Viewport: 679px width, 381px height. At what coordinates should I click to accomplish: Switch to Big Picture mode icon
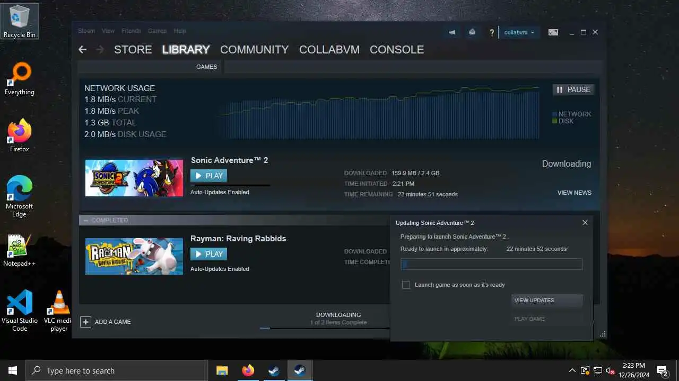click(x=553, y=32)
